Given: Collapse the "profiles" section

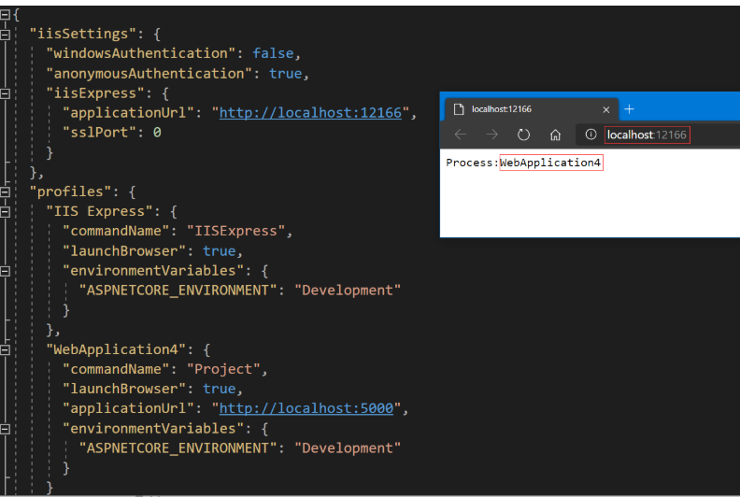Looking at the screenshot, I should click(x=5, y=192).
